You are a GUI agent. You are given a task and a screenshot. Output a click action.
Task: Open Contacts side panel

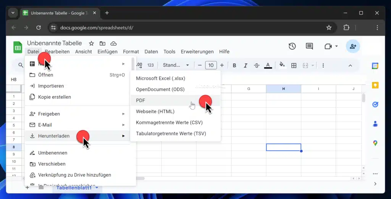[375, 124]
